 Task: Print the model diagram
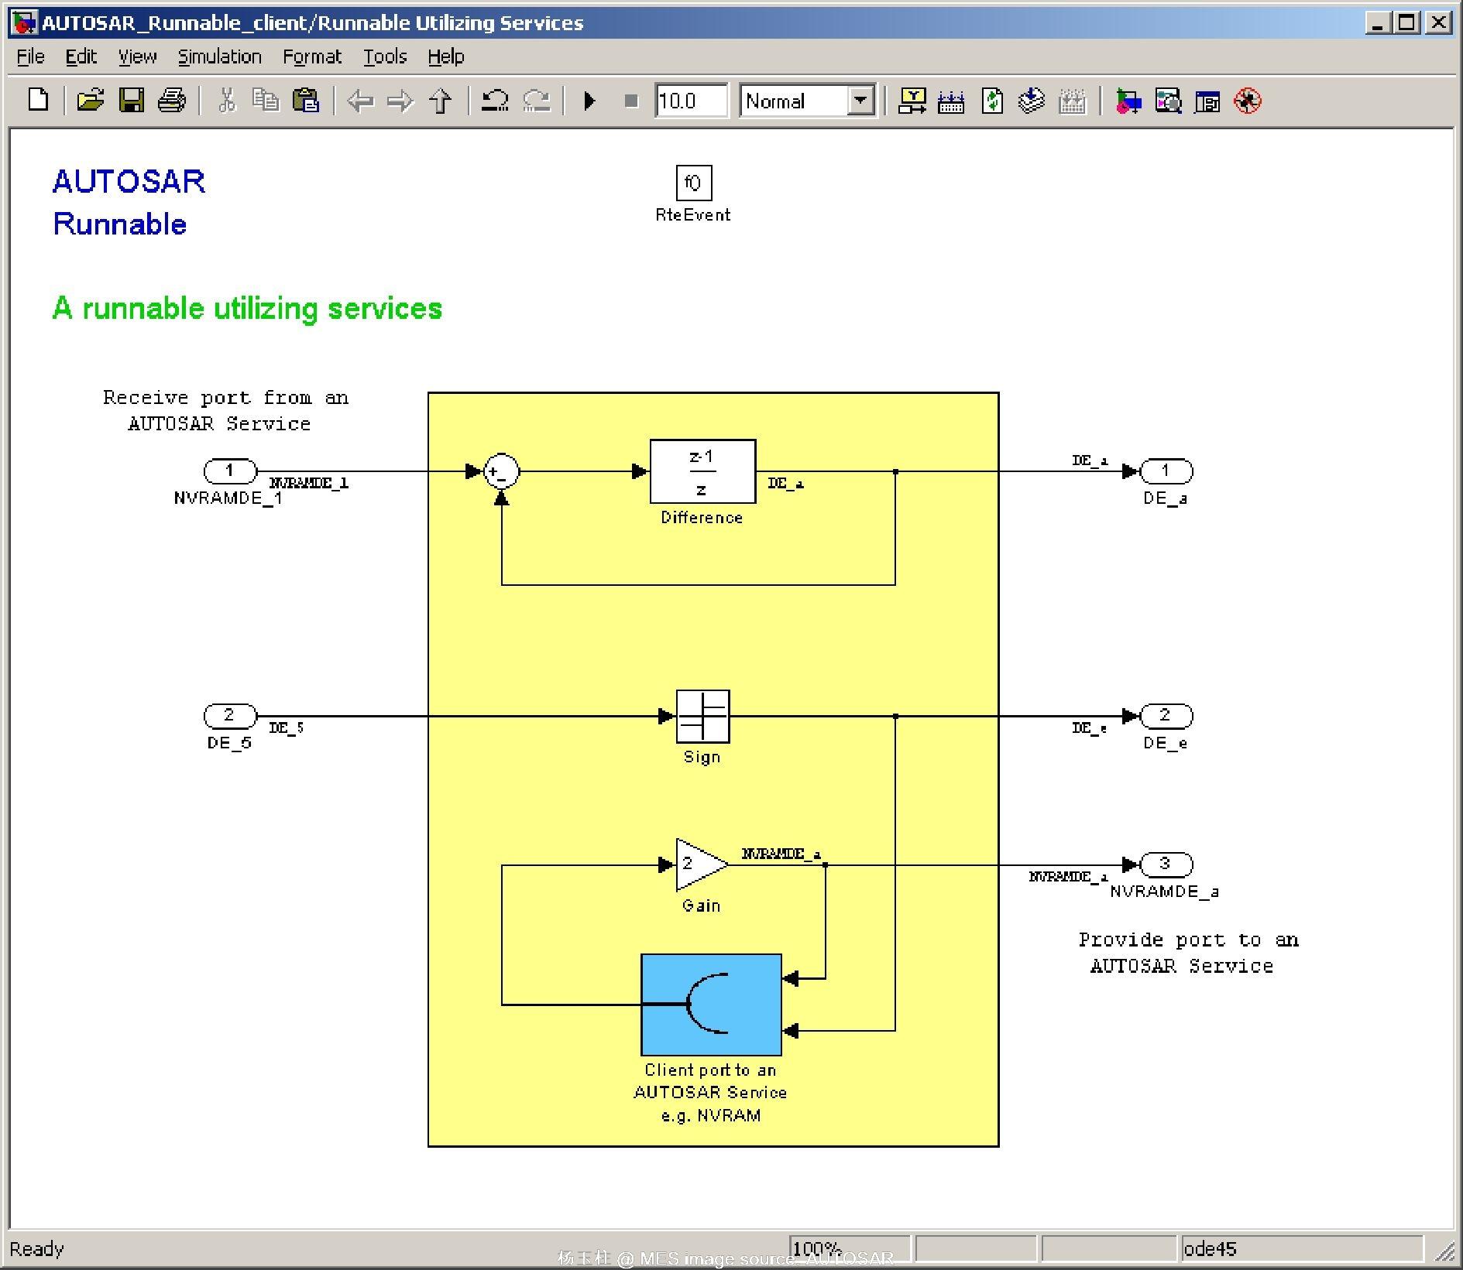(x=172, y=101)
